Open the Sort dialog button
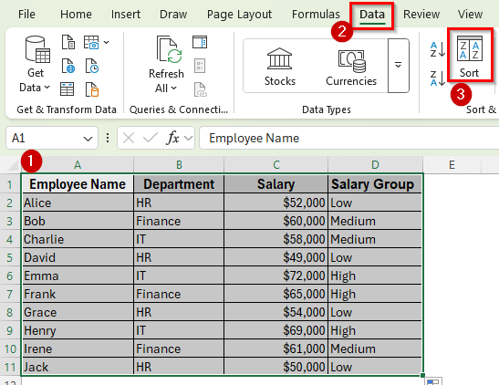Image resolution: width=499 pixels, height=385 pixels. coord(470,56)
